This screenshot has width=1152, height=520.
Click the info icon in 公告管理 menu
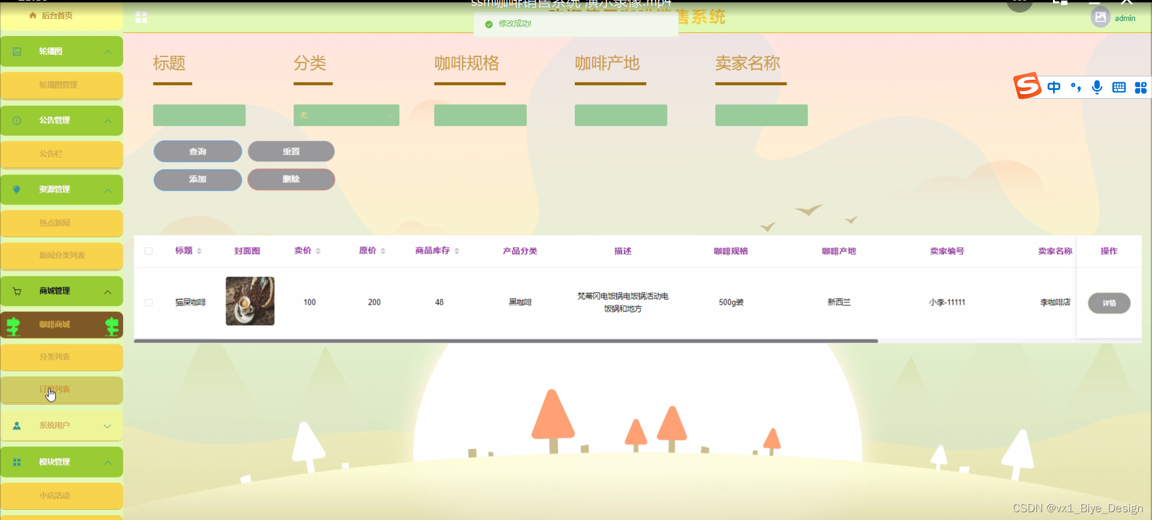click(x=17, y=121)
